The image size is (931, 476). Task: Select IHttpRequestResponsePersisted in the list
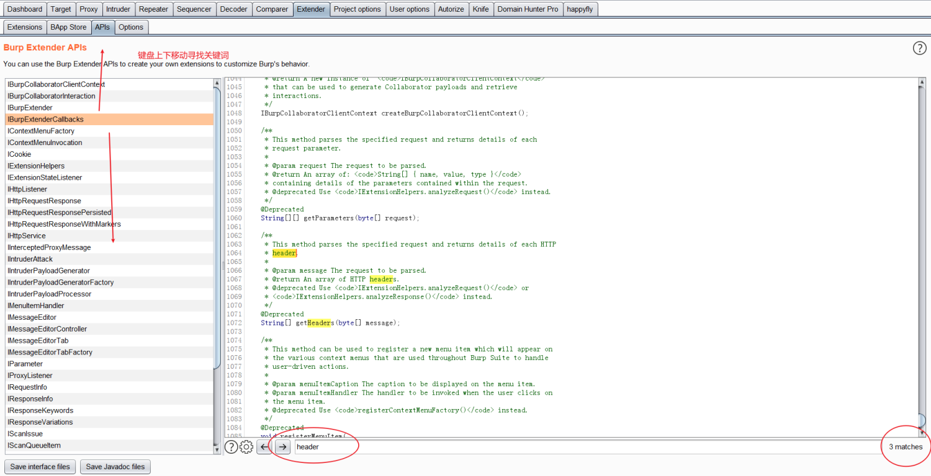tap(109, 213)
